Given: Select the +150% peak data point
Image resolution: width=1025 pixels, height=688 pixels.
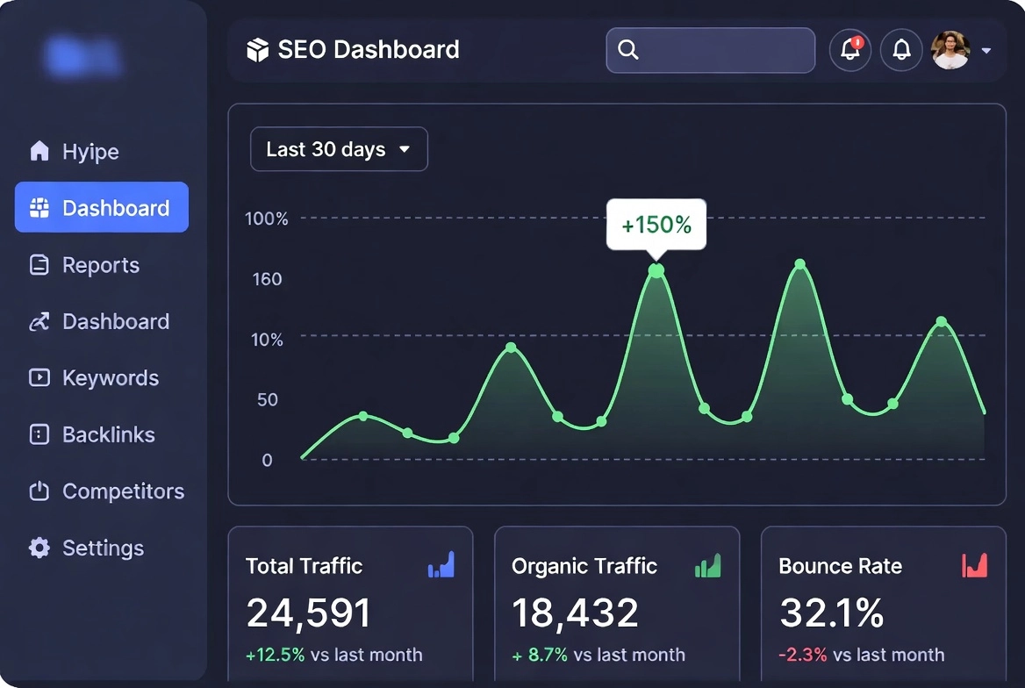Looking at the screenshot, I should [x=656, y=271].
